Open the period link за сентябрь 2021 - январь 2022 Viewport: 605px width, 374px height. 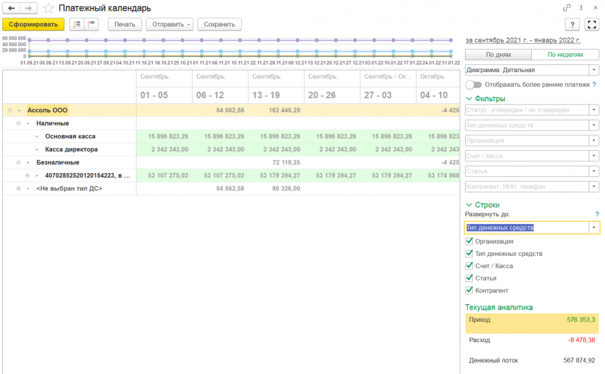(x=523, y=40)
